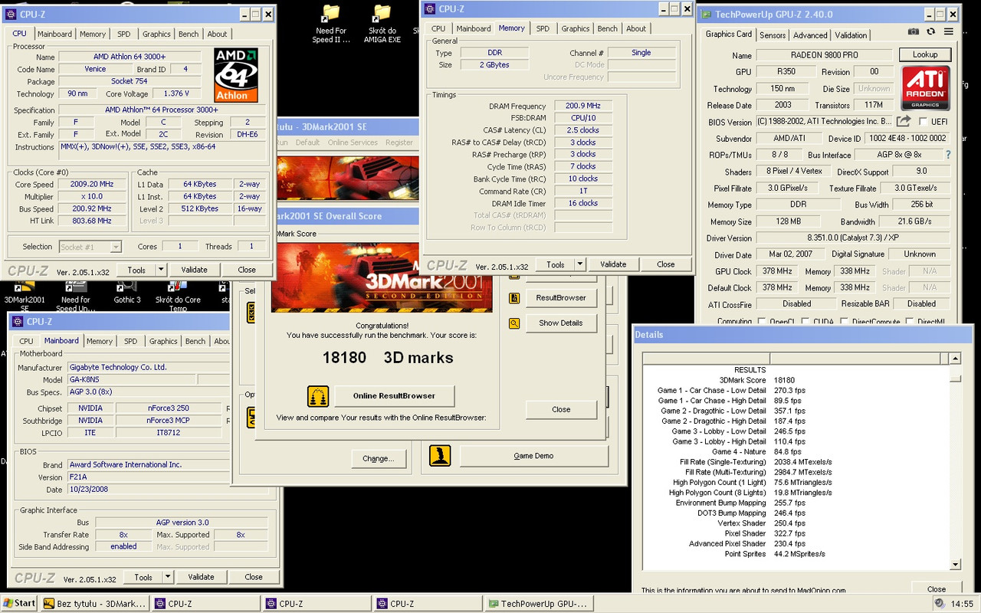Open SPD tab in top-left CPU-Z window
981x613 pixels.
tap(123, 34)
